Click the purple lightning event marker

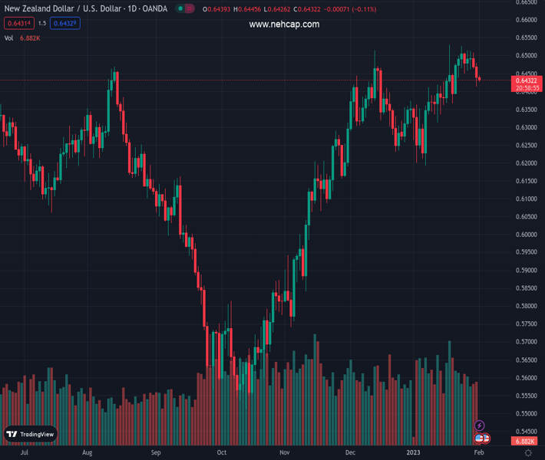click(480, 426)
